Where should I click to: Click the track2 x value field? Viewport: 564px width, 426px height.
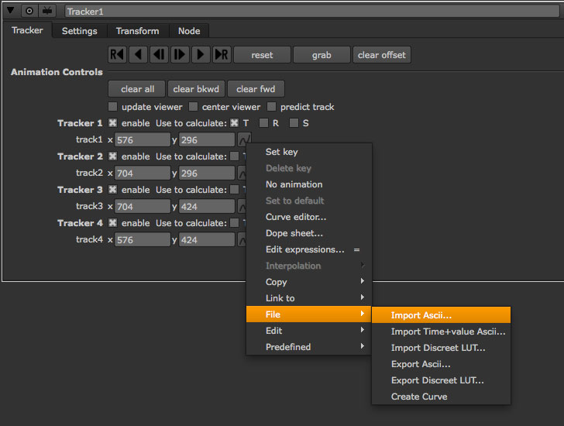(142, 173)
